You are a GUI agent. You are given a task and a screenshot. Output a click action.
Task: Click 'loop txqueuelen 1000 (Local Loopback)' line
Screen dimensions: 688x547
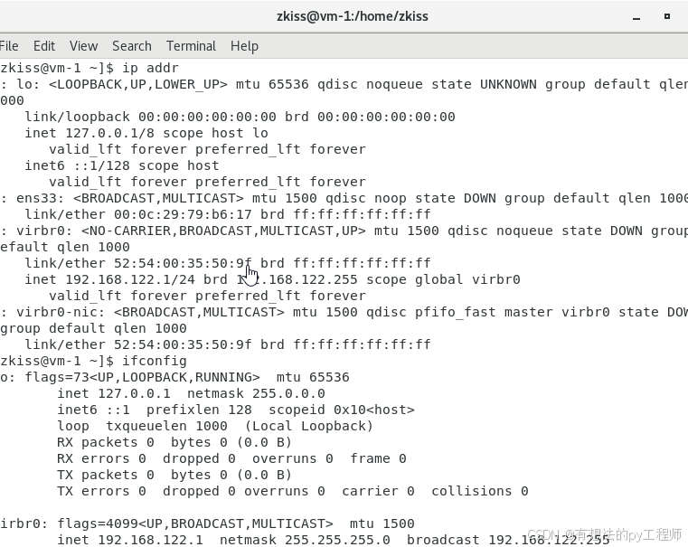(215, 426)
